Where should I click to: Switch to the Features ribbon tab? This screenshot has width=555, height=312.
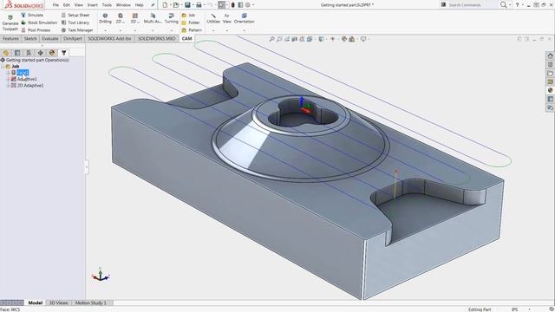pyautogui.click(x=10, y=38)
